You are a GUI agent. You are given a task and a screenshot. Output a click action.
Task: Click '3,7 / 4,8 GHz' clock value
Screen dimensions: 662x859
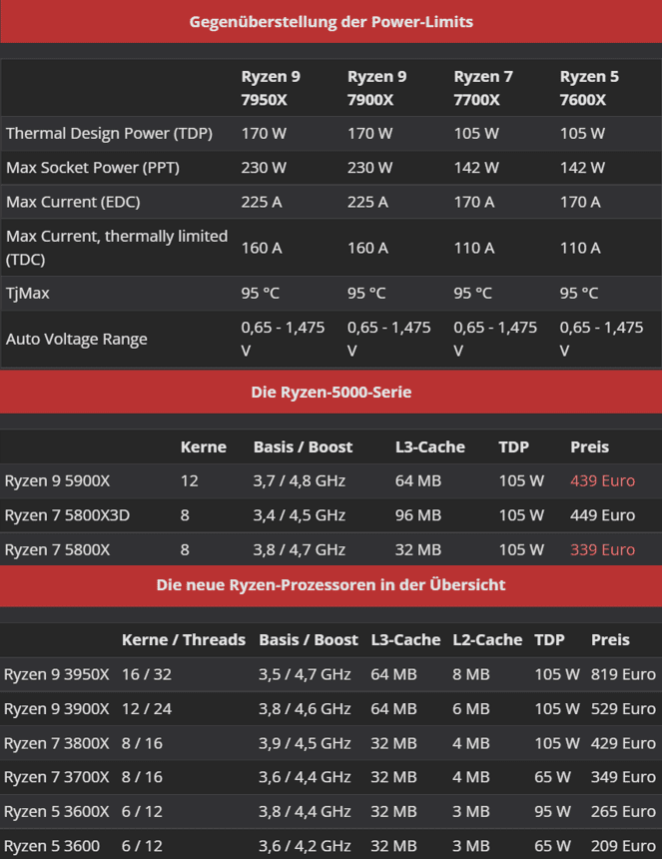[x=299, y=481]
